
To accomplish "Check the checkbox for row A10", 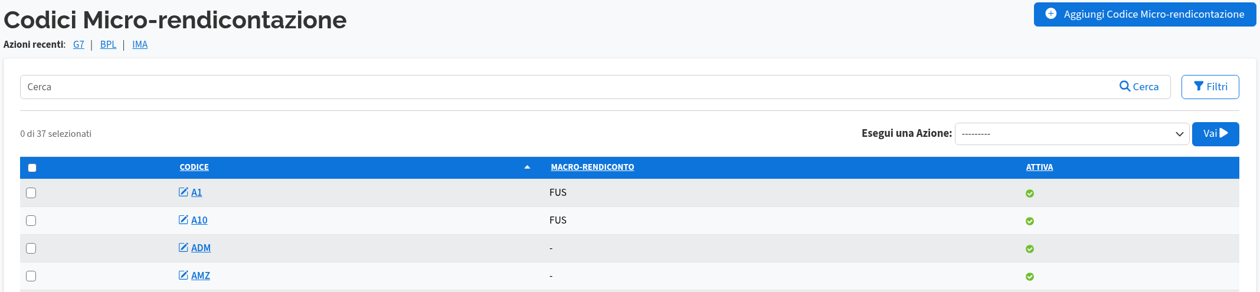I will (x=31, y=221).
